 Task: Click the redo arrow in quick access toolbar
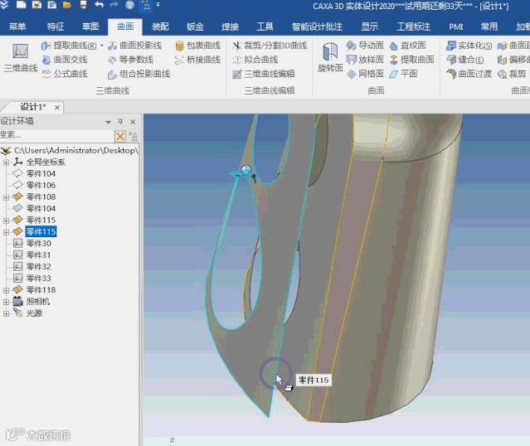point(114,5)
